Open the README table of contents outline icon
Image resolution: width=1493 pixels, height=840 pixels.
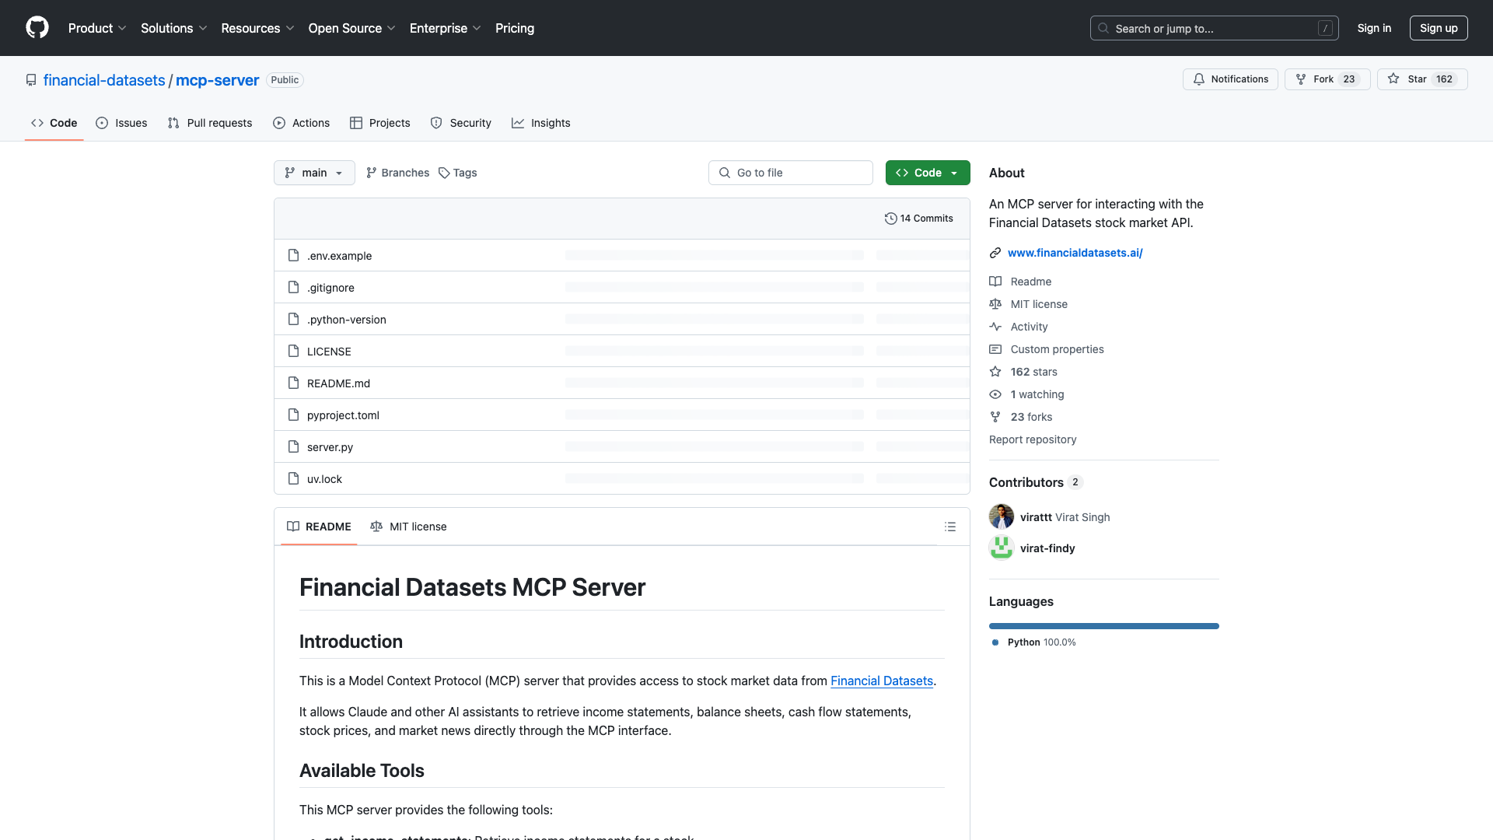[x=950, y=527]
